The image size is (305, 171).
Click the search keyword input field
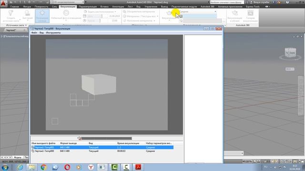226,2
